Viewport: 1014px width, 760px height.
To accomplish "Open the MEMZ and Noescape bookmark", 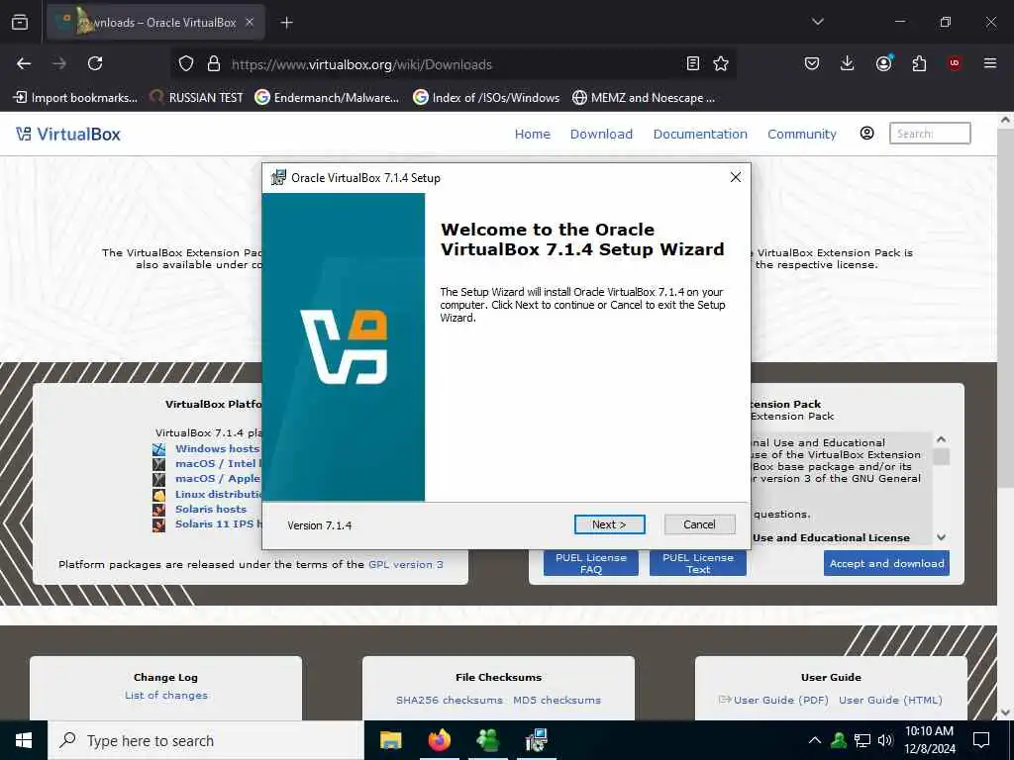I will tap(644, 98).
